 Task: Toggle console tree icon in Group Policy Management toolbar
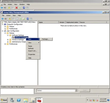point(12,8)
